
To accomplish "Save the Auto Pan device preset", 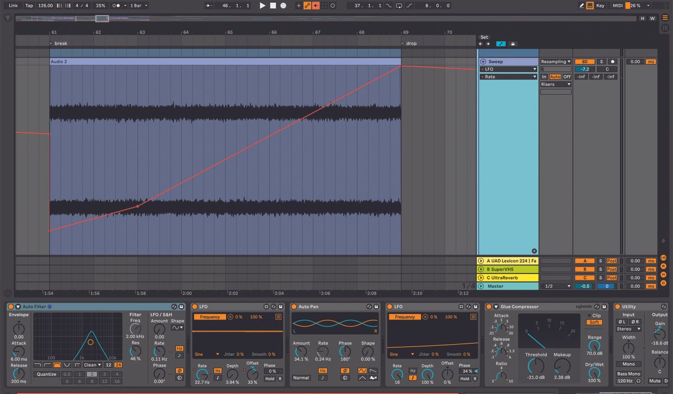I will (x=377, y=307).
